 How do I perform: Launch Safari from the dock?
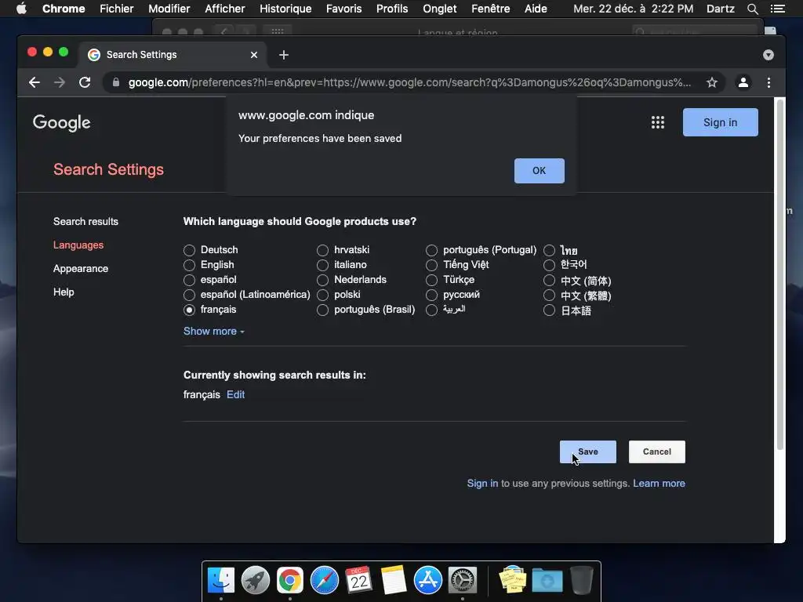click(x=325, y=580)
